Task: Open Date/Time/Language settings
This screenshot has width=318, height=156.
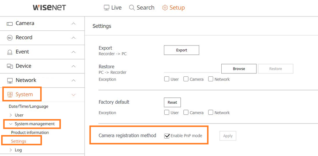Action: click(29, 106)
